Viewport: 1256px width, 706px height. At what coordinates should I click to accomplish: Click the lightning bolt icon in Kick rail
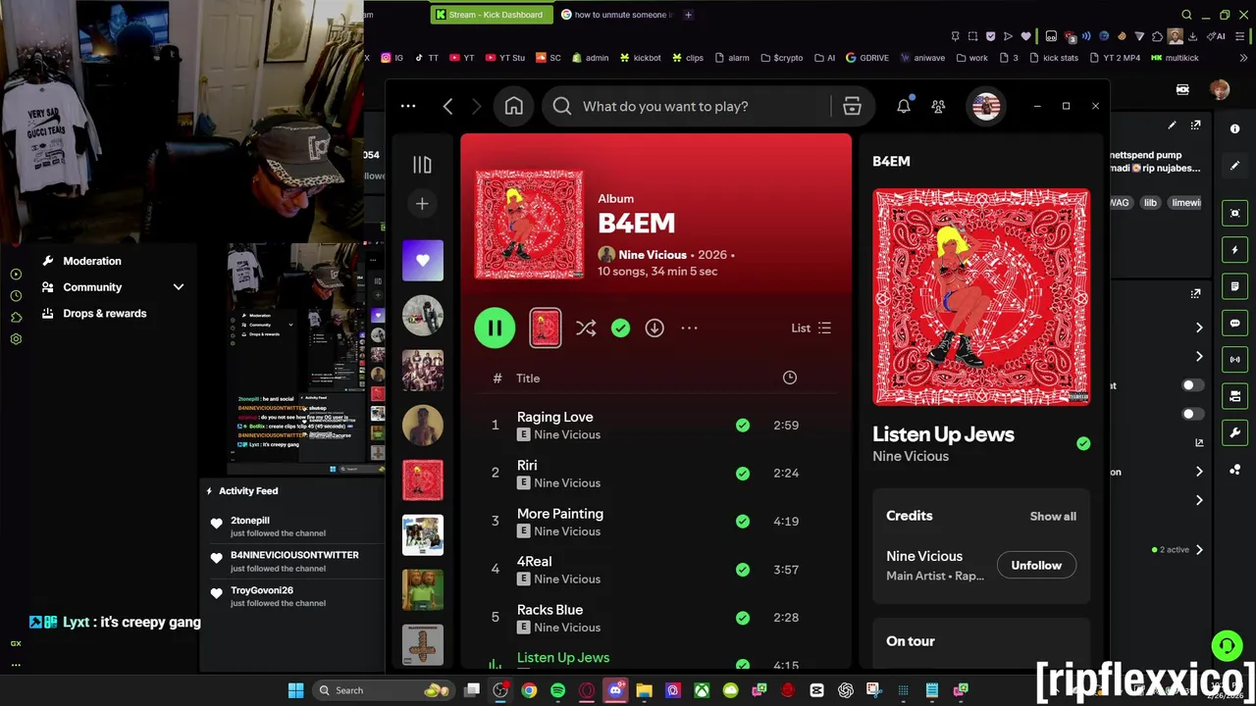coord(1235,250)
